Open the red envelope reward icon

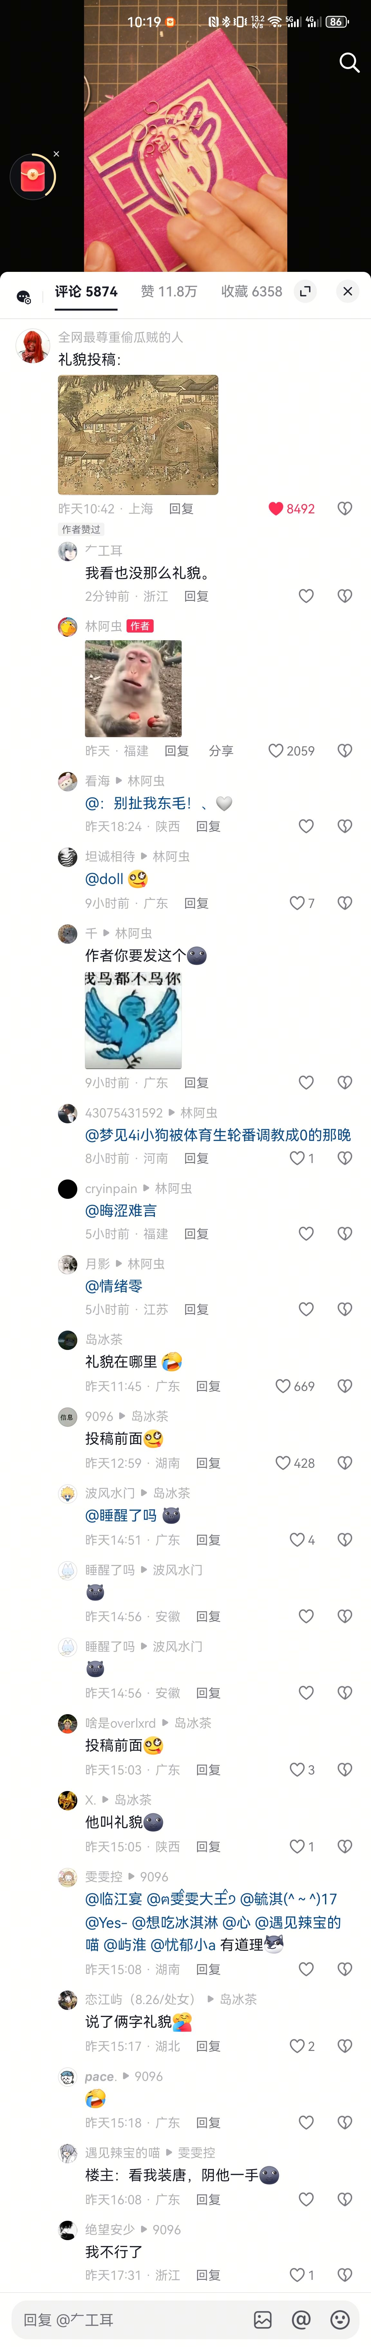[x=33, y=176]
